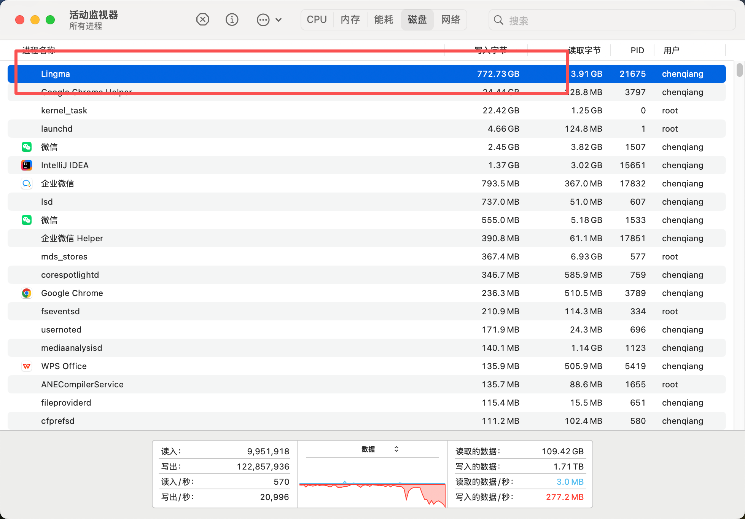Click the Google Chrome app icon
The height and width of the screenshot is (519, 745).
(27, 293)
